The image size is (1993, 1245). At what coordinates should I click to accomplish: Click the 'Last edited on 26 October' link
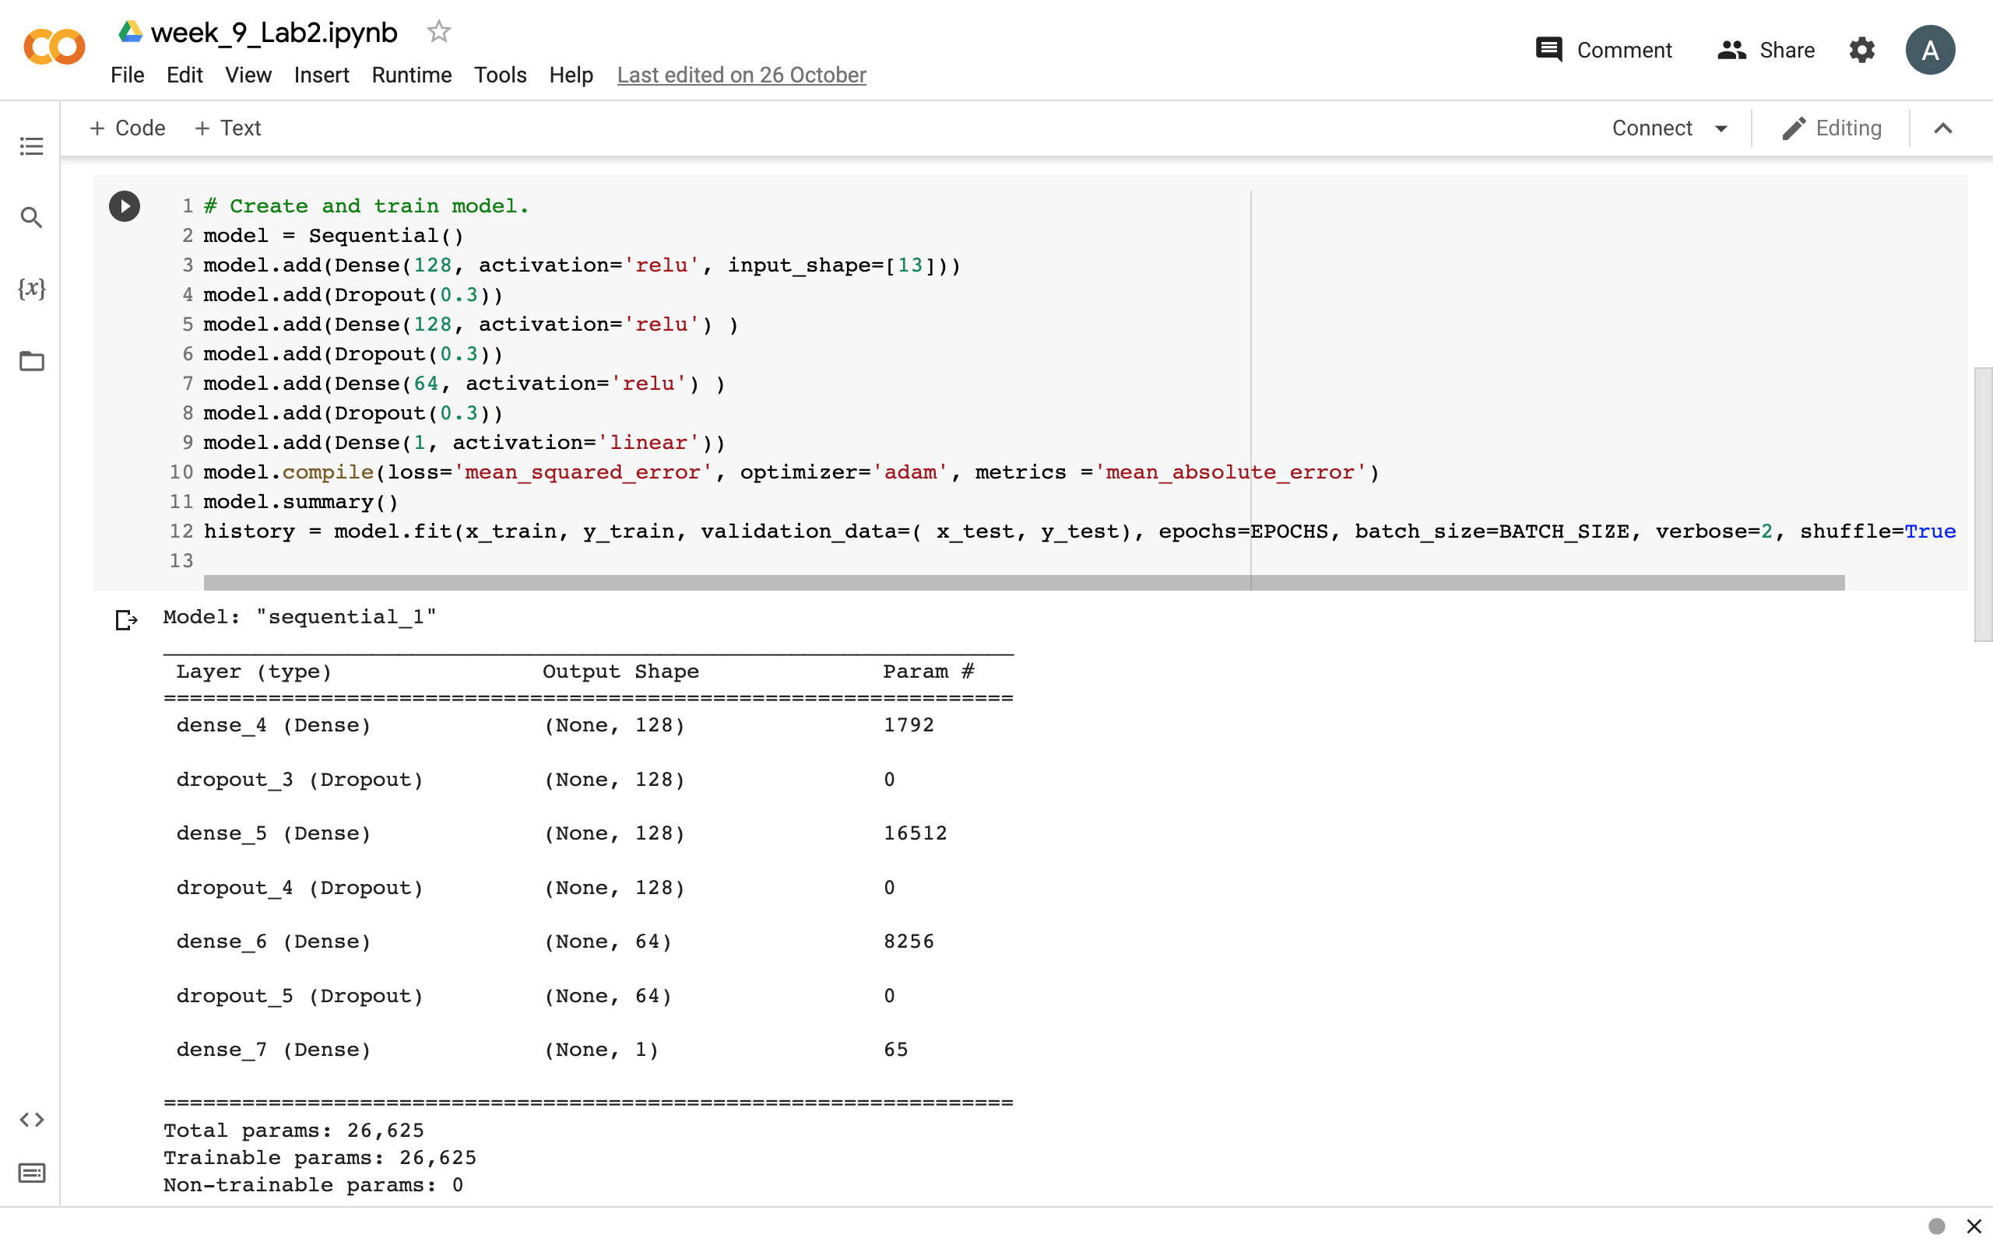tap(741, 75)
